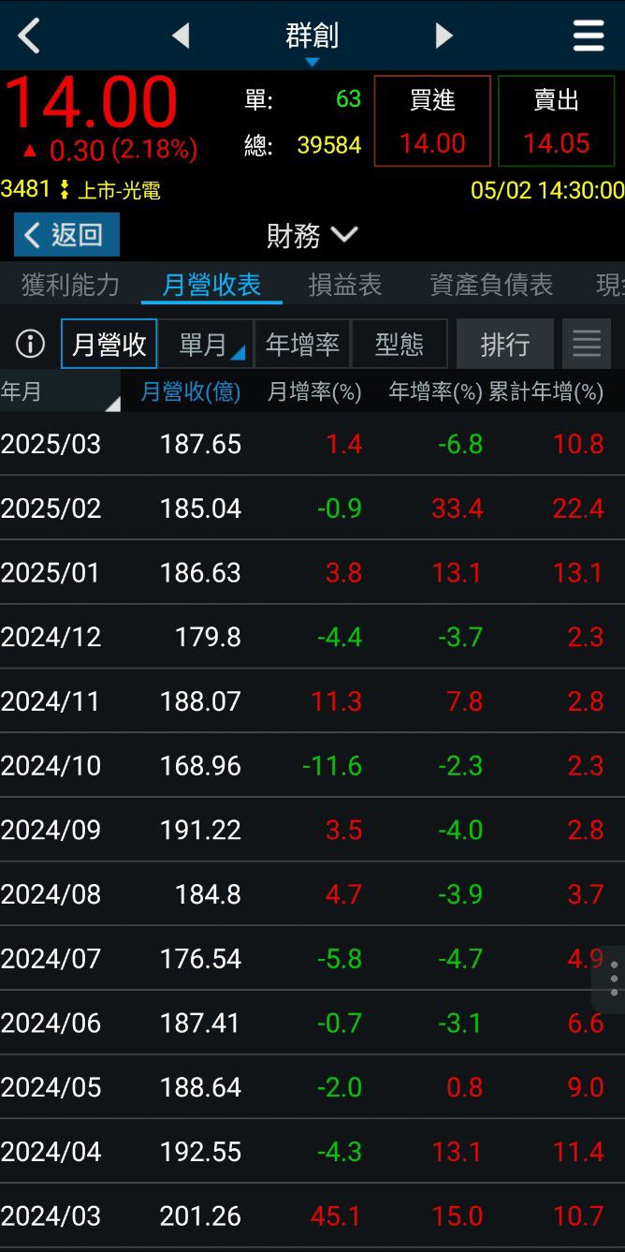Click revenue value 179.8 for 2024/12
Image resolution: width=625 pixels, height=1252 pixels.
coord(208,637)
